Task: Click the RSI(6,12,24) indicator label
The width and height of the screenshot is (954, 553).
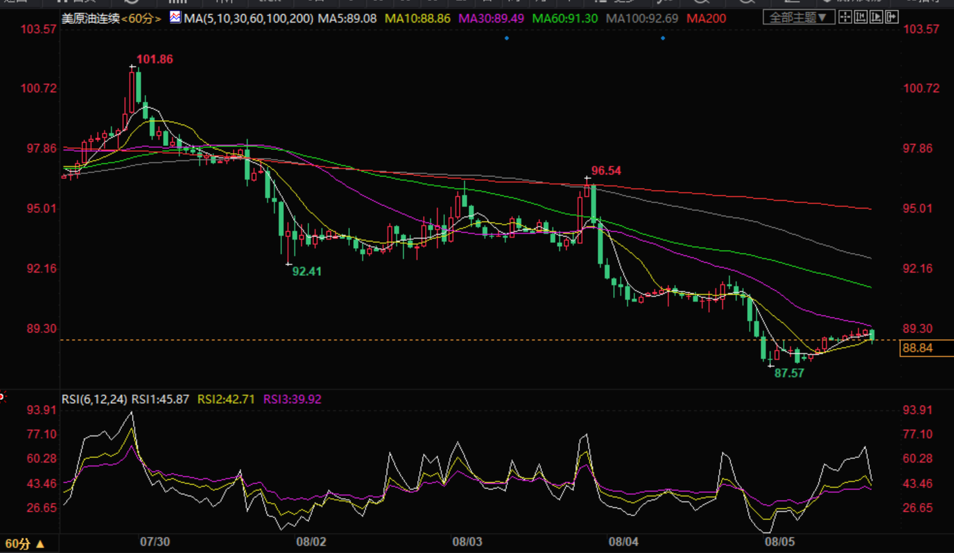Action: [94, 399]
